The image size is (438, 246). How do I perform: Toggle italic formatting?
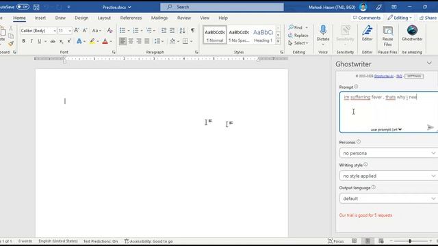click(31, 41)
